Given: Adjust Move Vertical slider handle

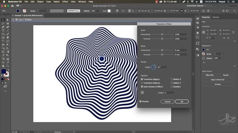Looking at the screenshot, I should click(162, 55).
